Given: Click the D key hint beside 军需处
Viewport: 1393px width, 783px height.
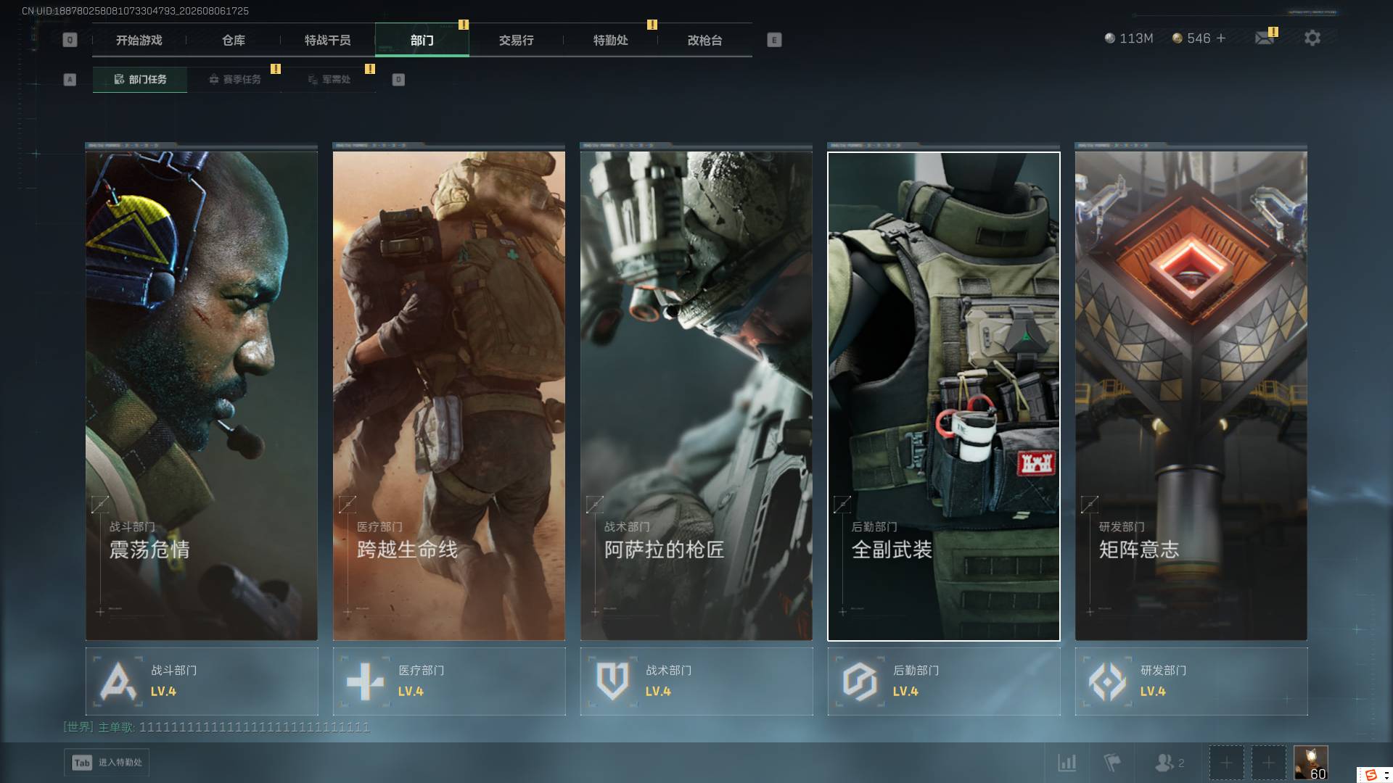Looking at the screenshot, I should coord(398,80).
